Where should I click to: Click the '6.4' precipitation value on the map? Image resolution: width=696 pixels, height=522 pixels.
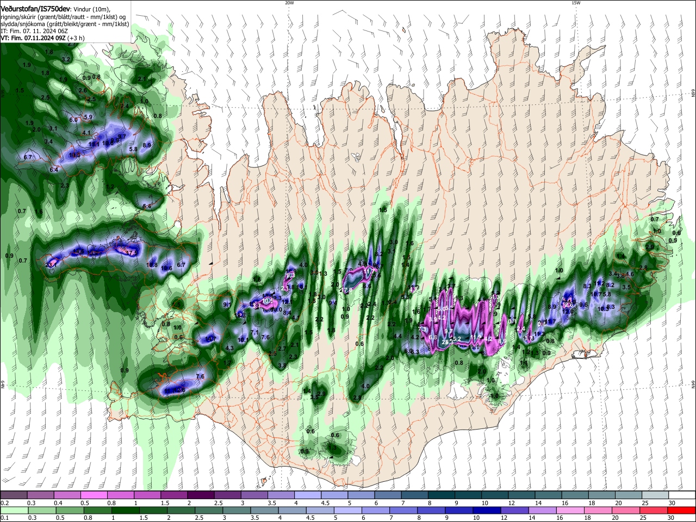[54, 170]
